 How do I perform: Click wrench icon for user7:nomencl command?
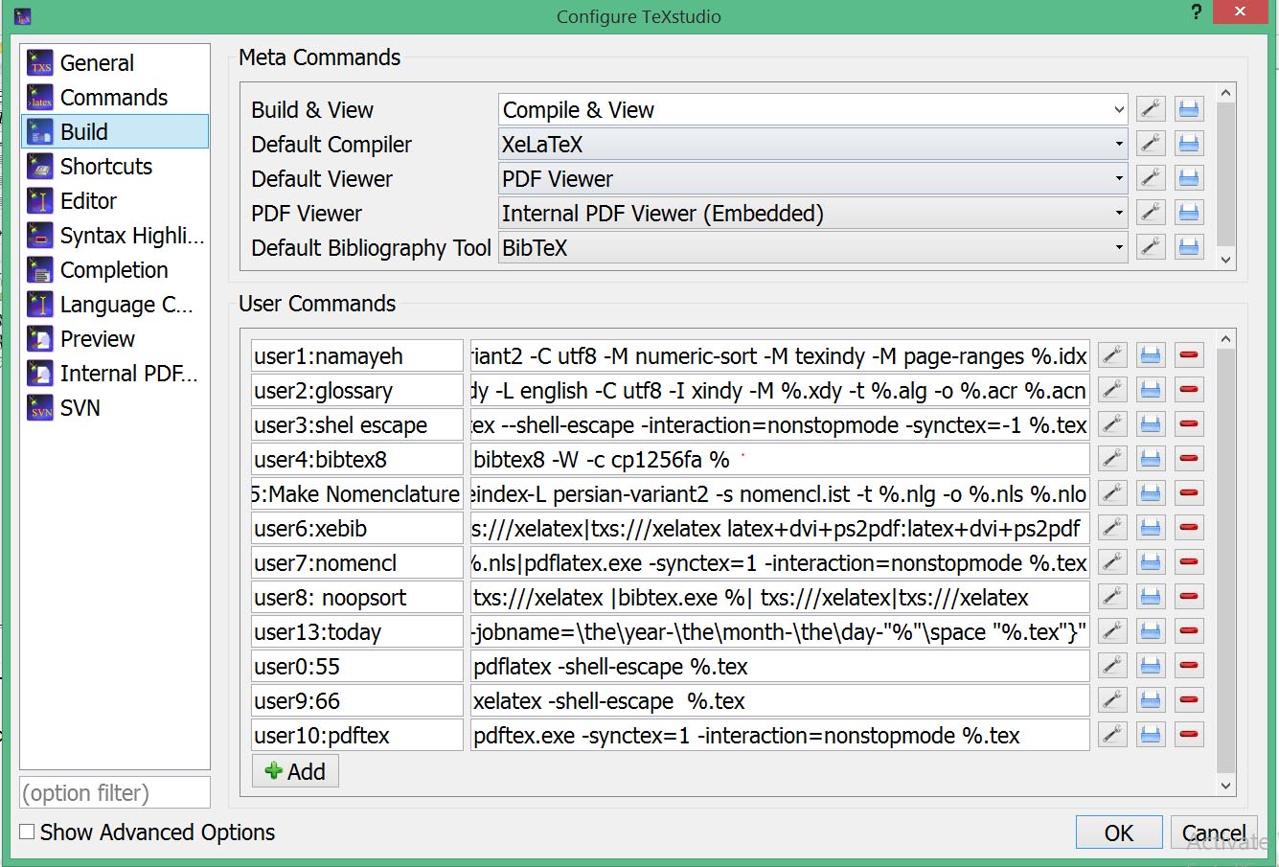[x=1112, y=562]
